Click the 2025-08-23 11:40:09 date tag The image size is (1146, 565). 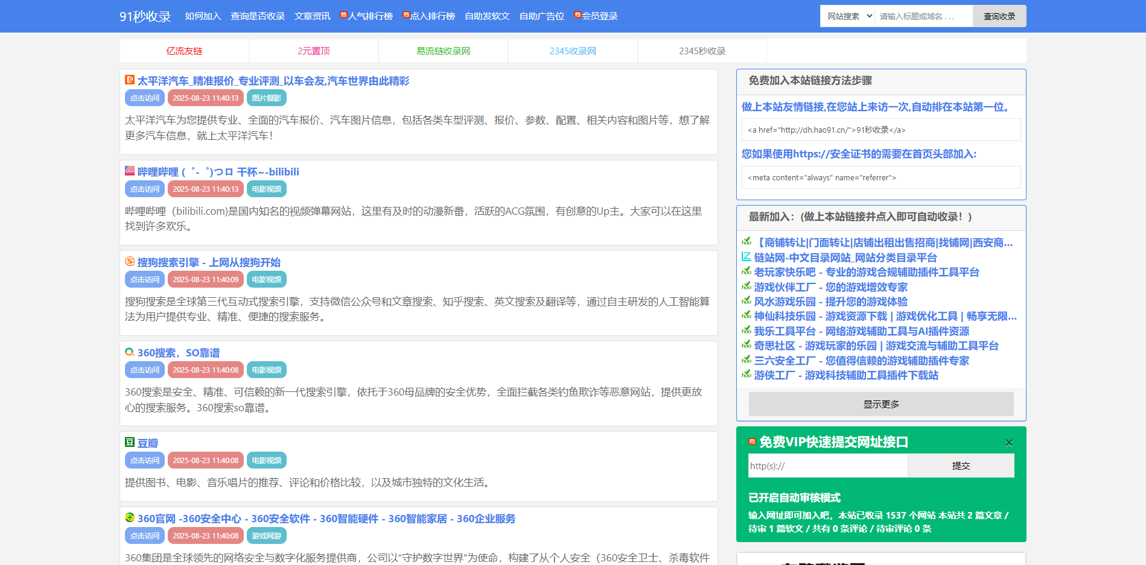(206, 279)
